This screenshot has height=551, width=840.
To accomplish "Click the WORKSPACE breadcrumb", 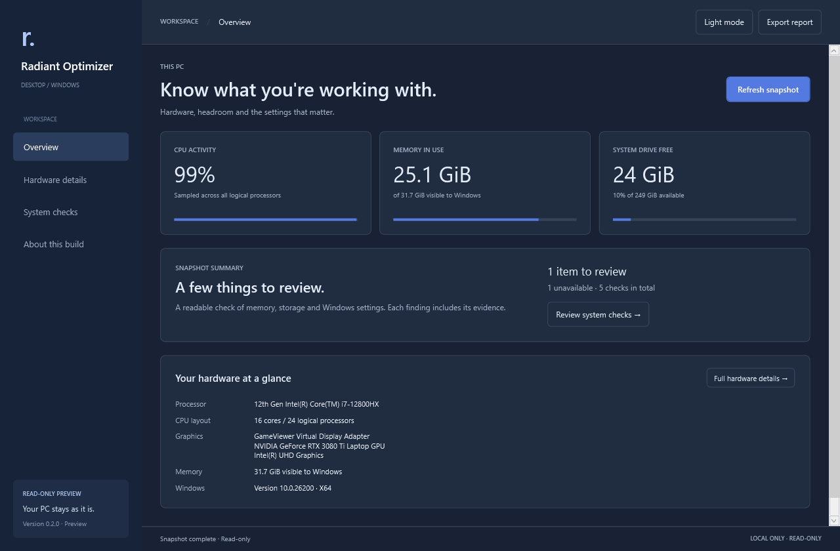I will click(x=179, y=22).
